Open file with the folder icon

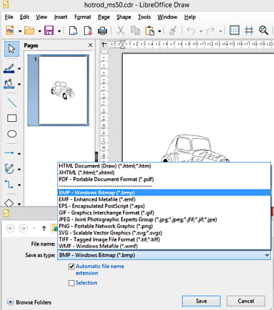(29, 30)
